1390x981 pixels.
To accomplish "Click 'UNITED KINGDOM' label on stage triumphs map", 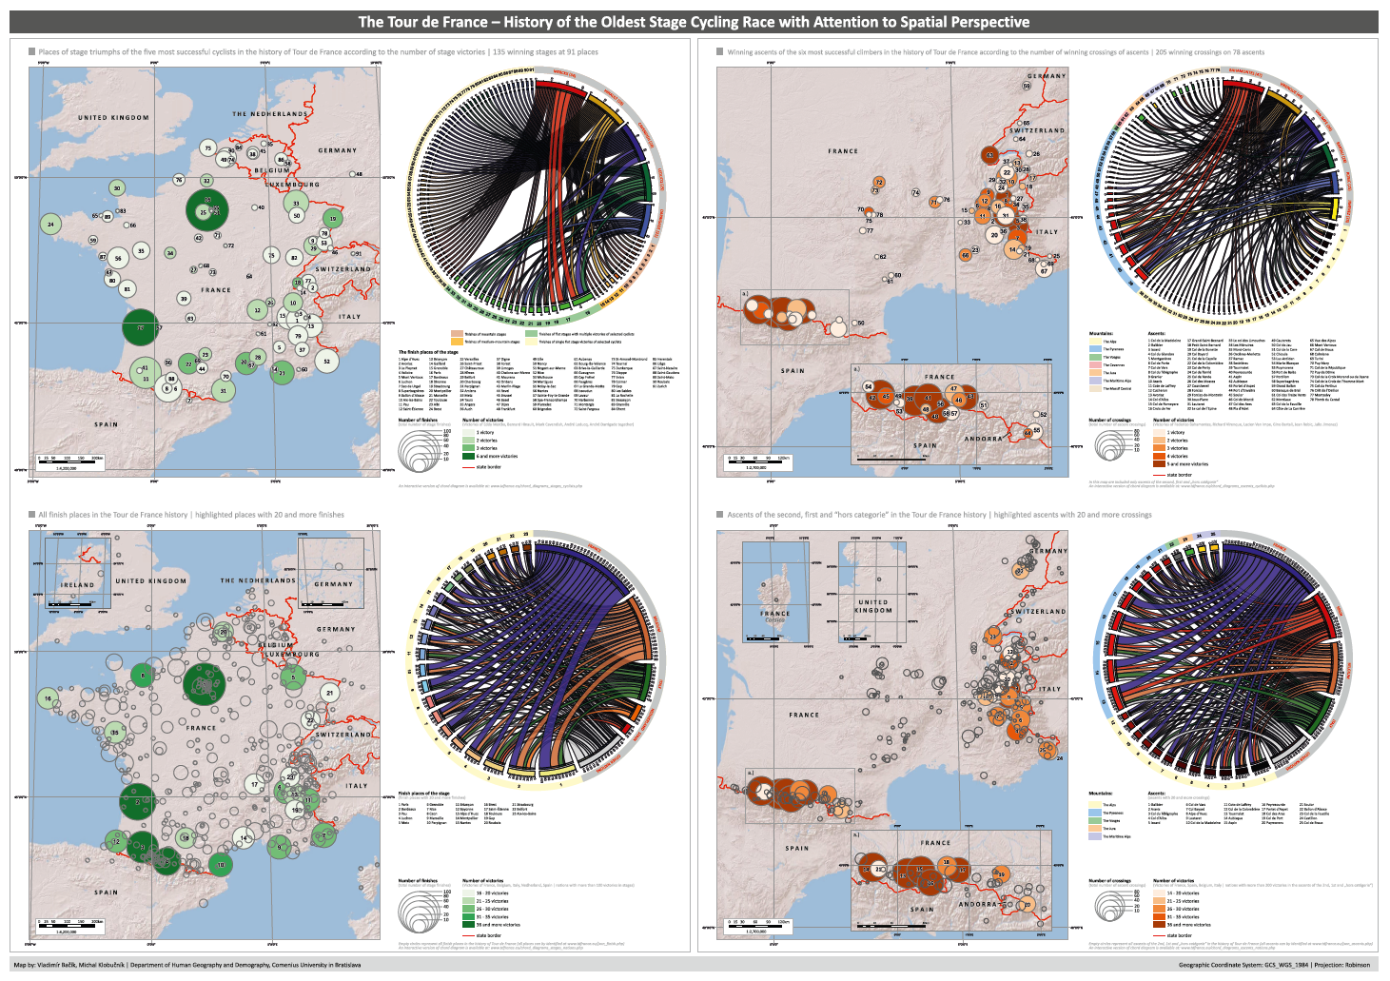I will 113,118.
